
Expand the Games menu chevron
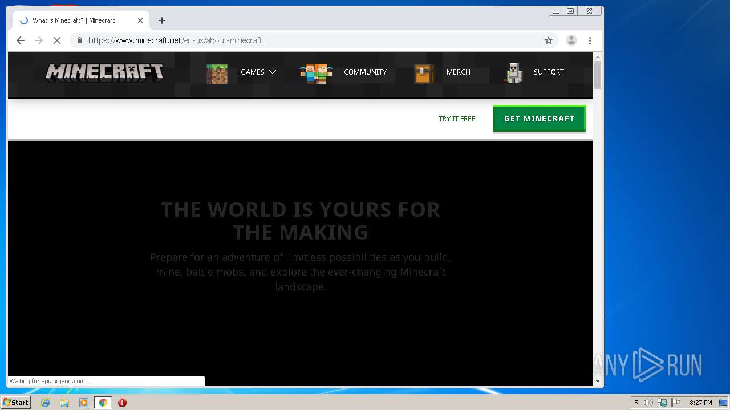(273, 72)
